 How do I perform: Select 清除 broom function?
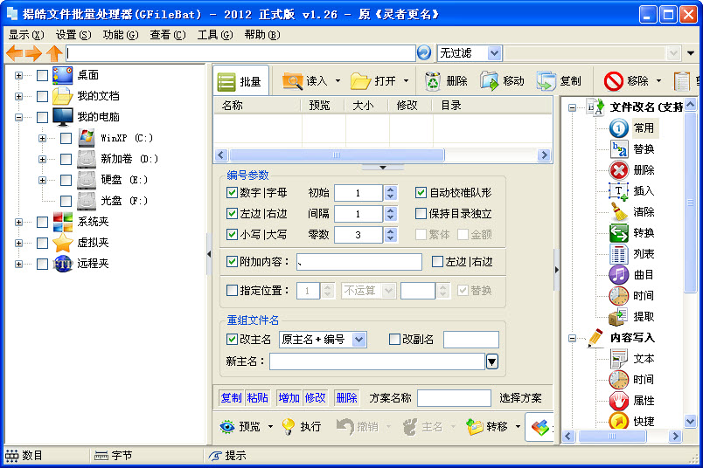(x=644, y=212)
